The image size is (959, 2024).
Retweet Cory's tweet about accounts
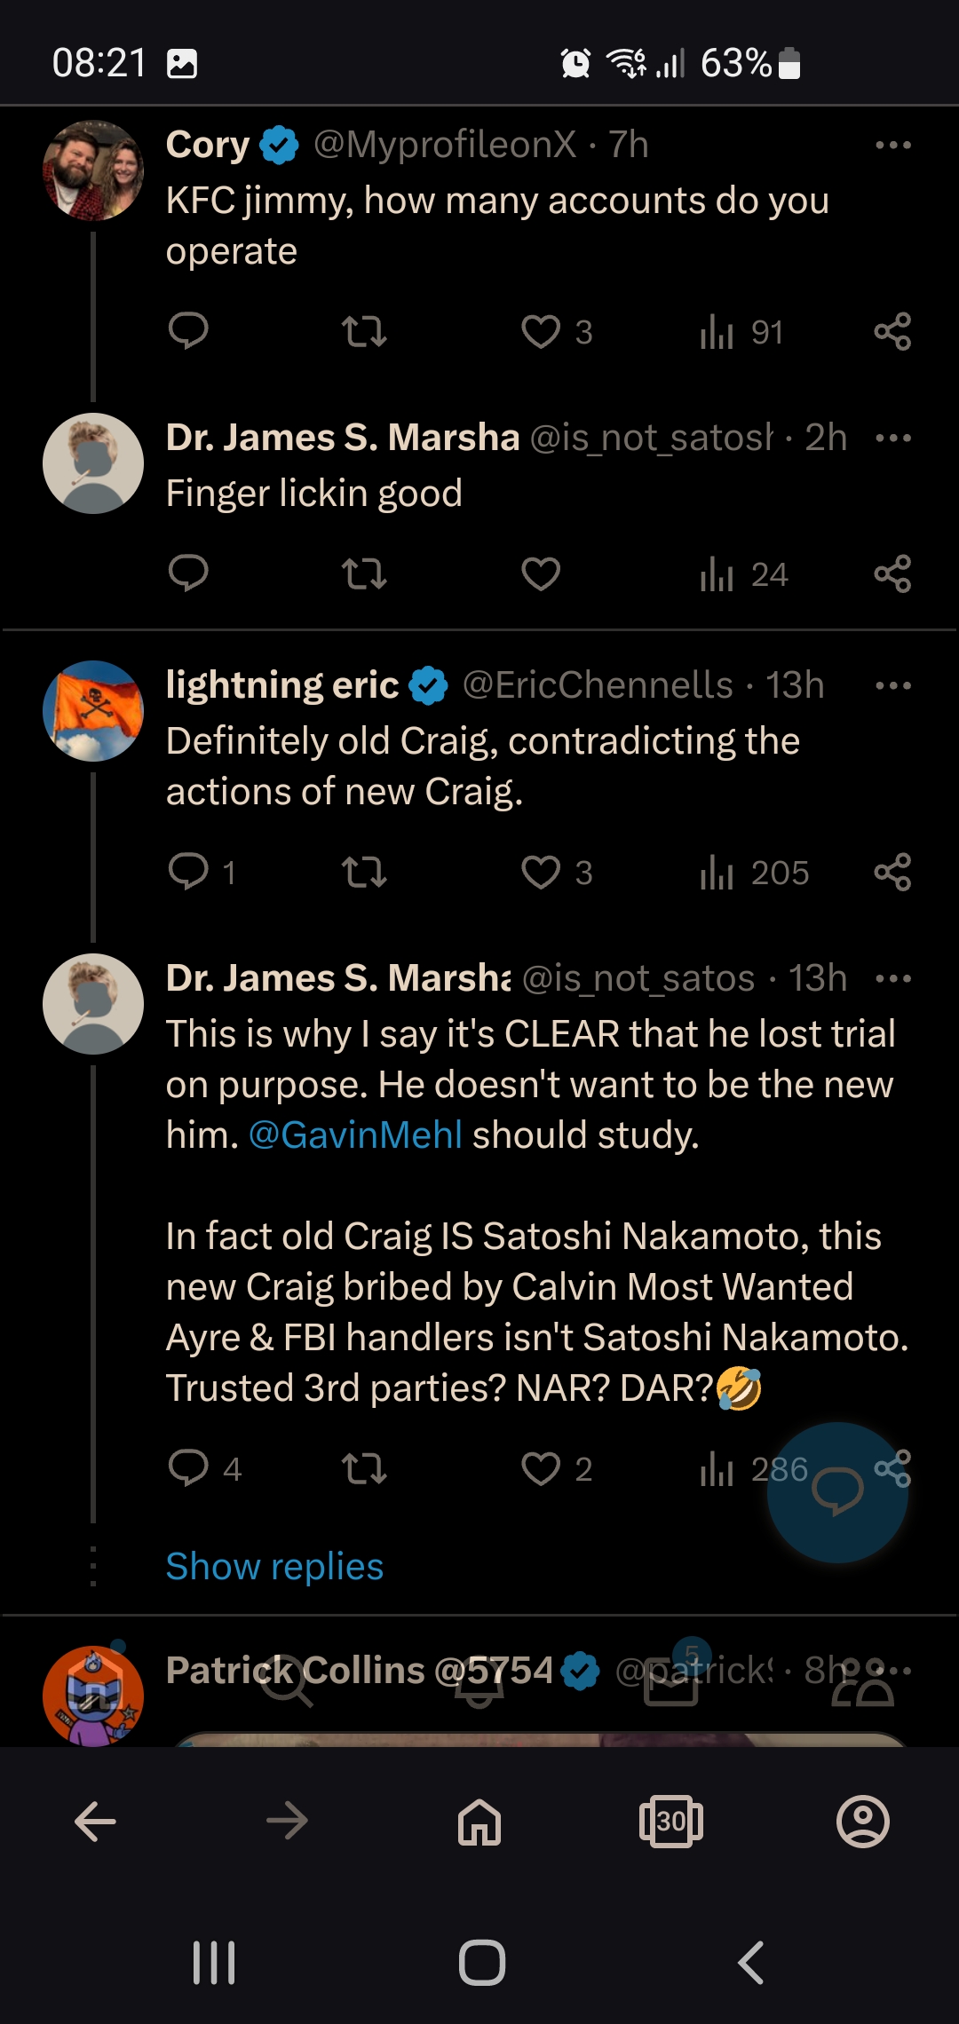pyautogui.click(x=364, y=332)
